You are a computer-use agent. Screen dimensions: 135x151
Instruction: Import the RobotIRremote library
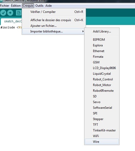pos(102,91)
